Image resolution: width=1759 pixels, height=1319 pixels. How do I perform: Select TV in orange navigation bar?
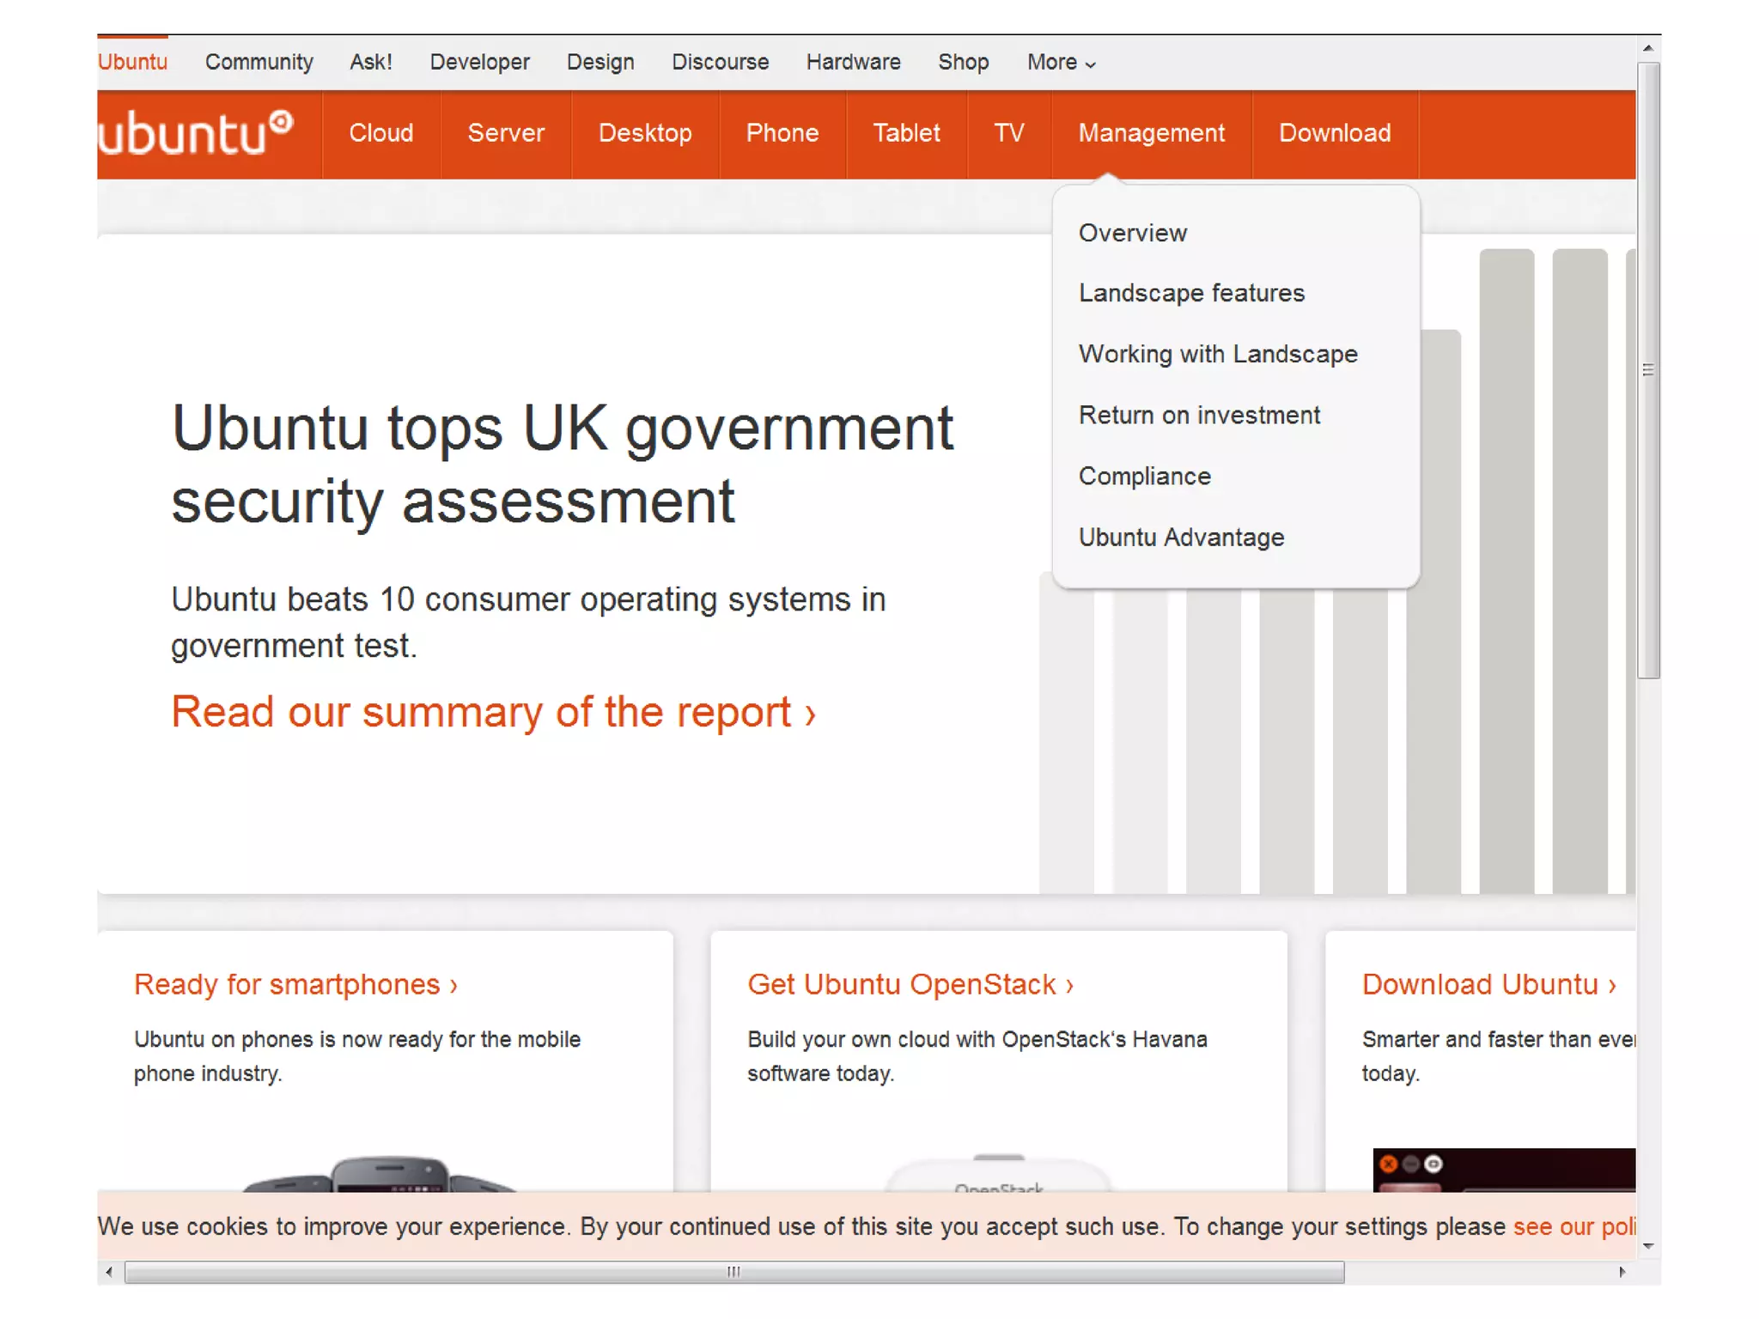tap(1009, 133)
